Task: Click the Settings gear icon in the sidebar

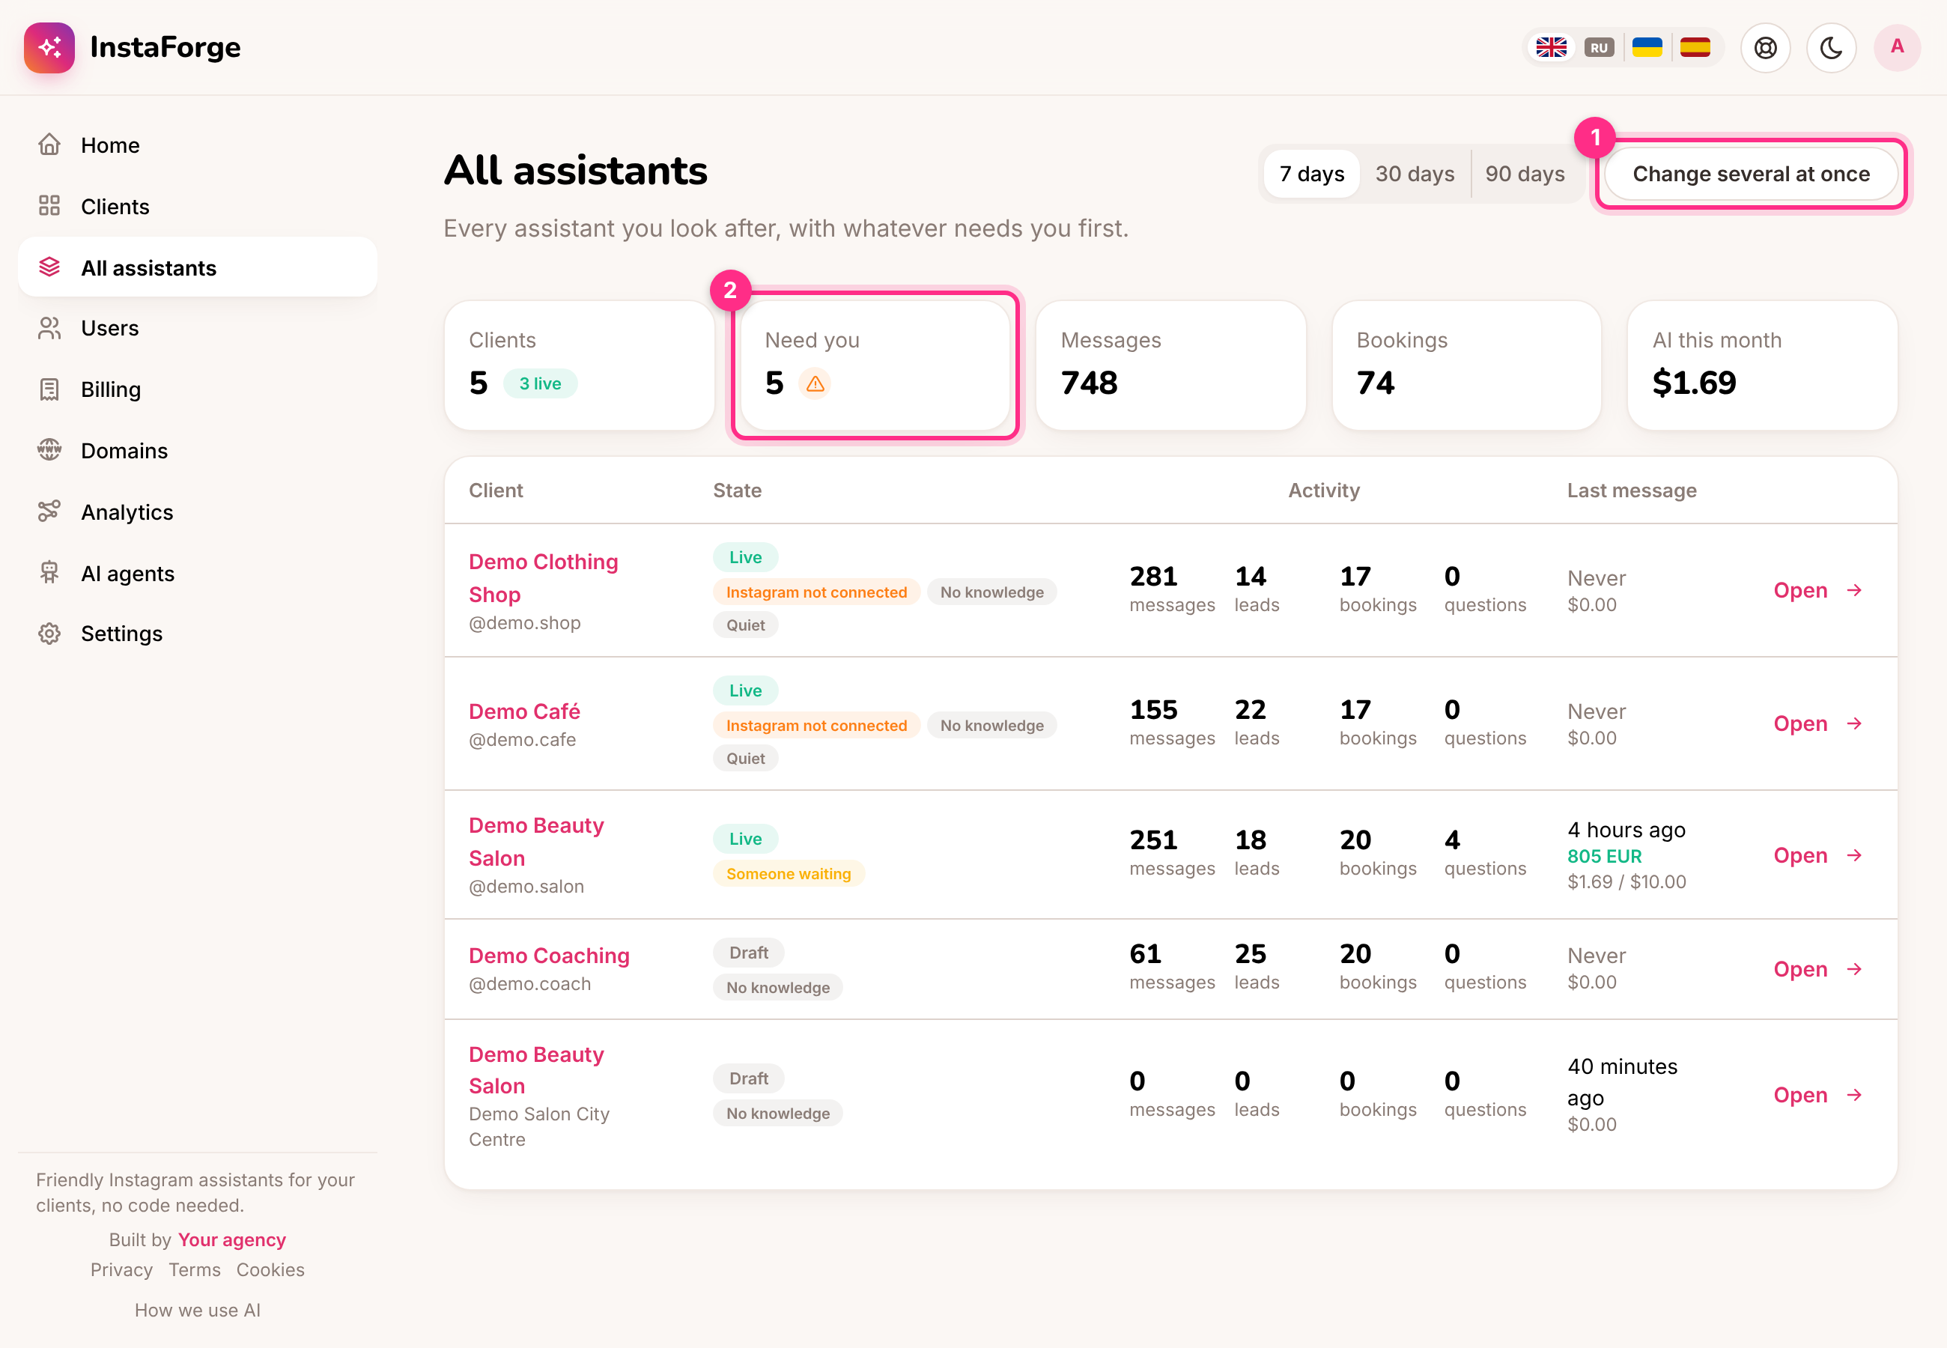Action: coord(49,634)
